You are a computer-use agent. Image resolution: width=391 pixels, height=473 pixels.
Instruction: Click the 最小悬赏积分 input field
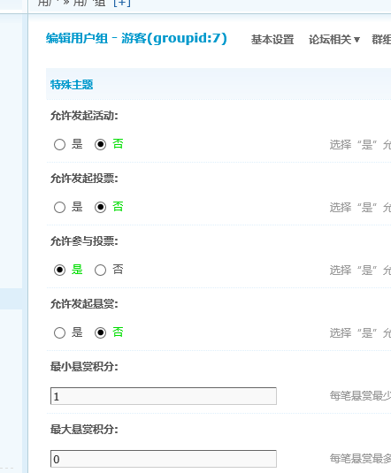click(x=164, y=396)
